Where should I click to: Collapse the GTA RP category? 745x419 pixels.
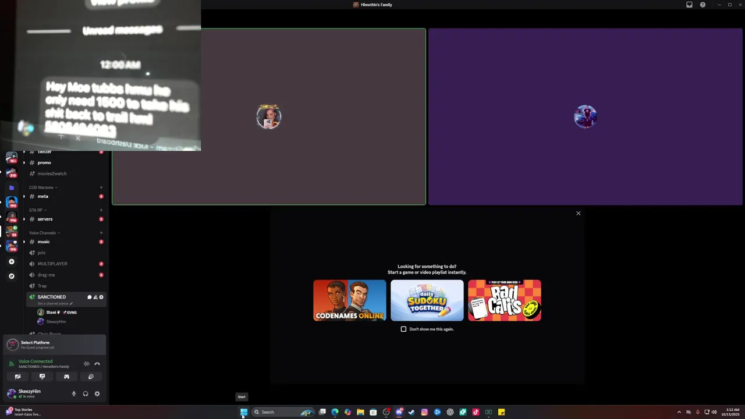tap(37, 210)
